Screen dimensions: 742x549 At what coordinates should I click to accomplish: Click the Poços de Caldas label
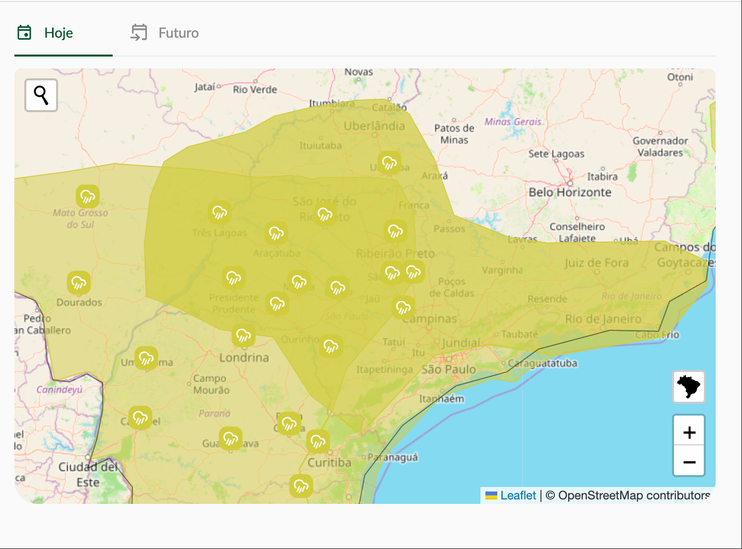[451, 287]
